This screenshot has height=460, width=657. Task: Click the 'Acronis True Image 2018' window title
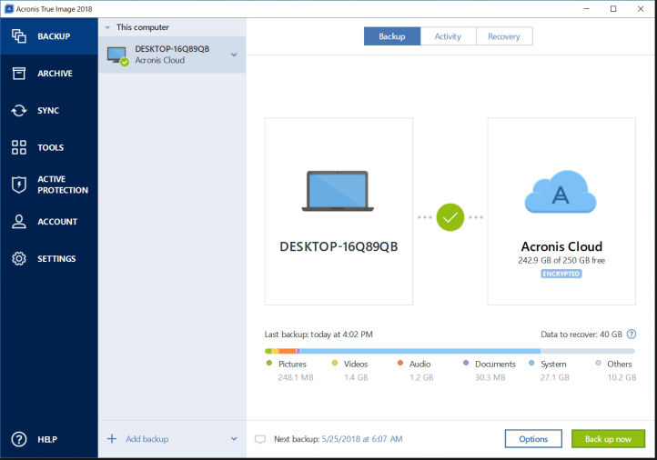54,9
